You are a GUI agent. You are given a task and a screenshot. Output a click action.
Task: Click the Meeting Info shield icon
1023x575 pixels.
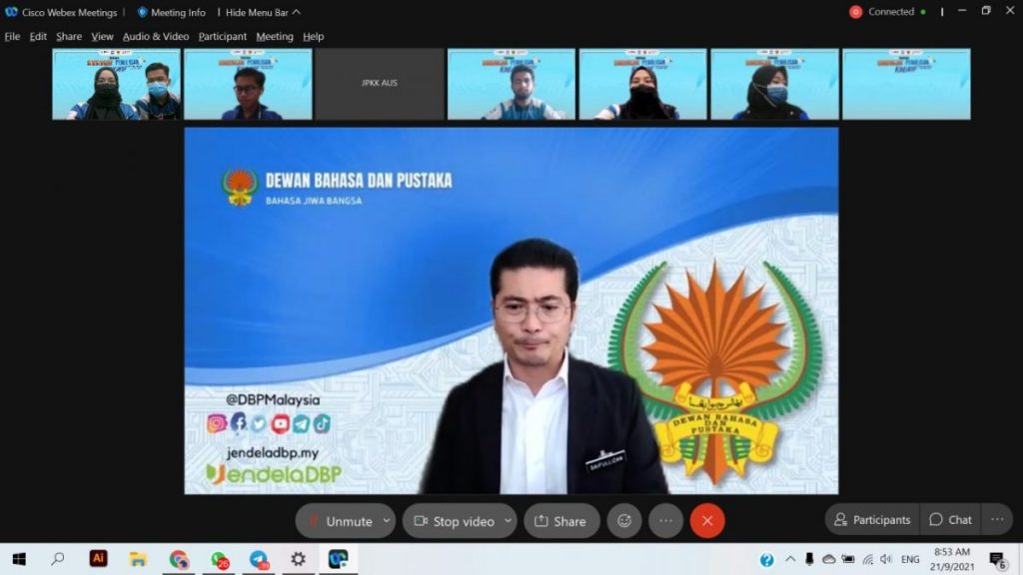(142, 12)
